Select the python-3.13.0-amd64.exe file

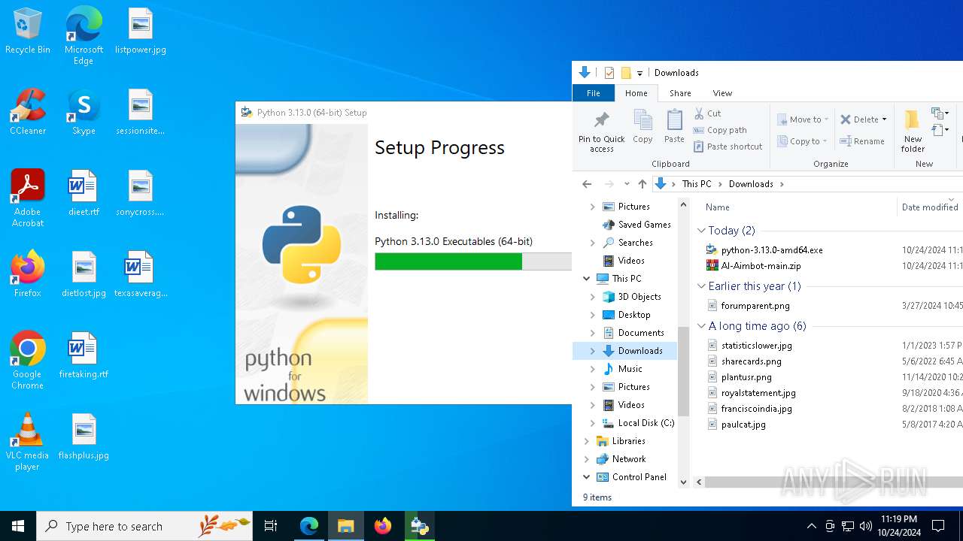[x=772, y=250]
